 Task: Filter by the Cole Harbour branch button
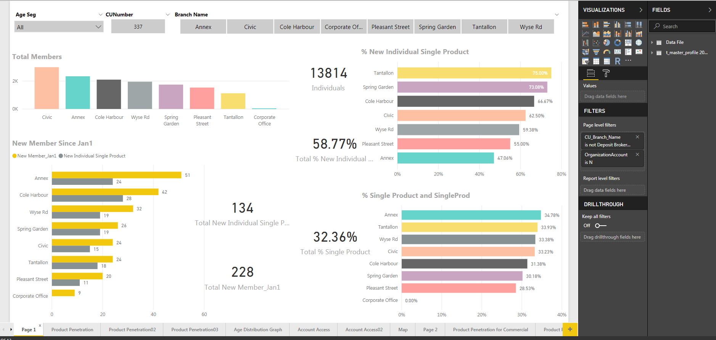(297, 27)
